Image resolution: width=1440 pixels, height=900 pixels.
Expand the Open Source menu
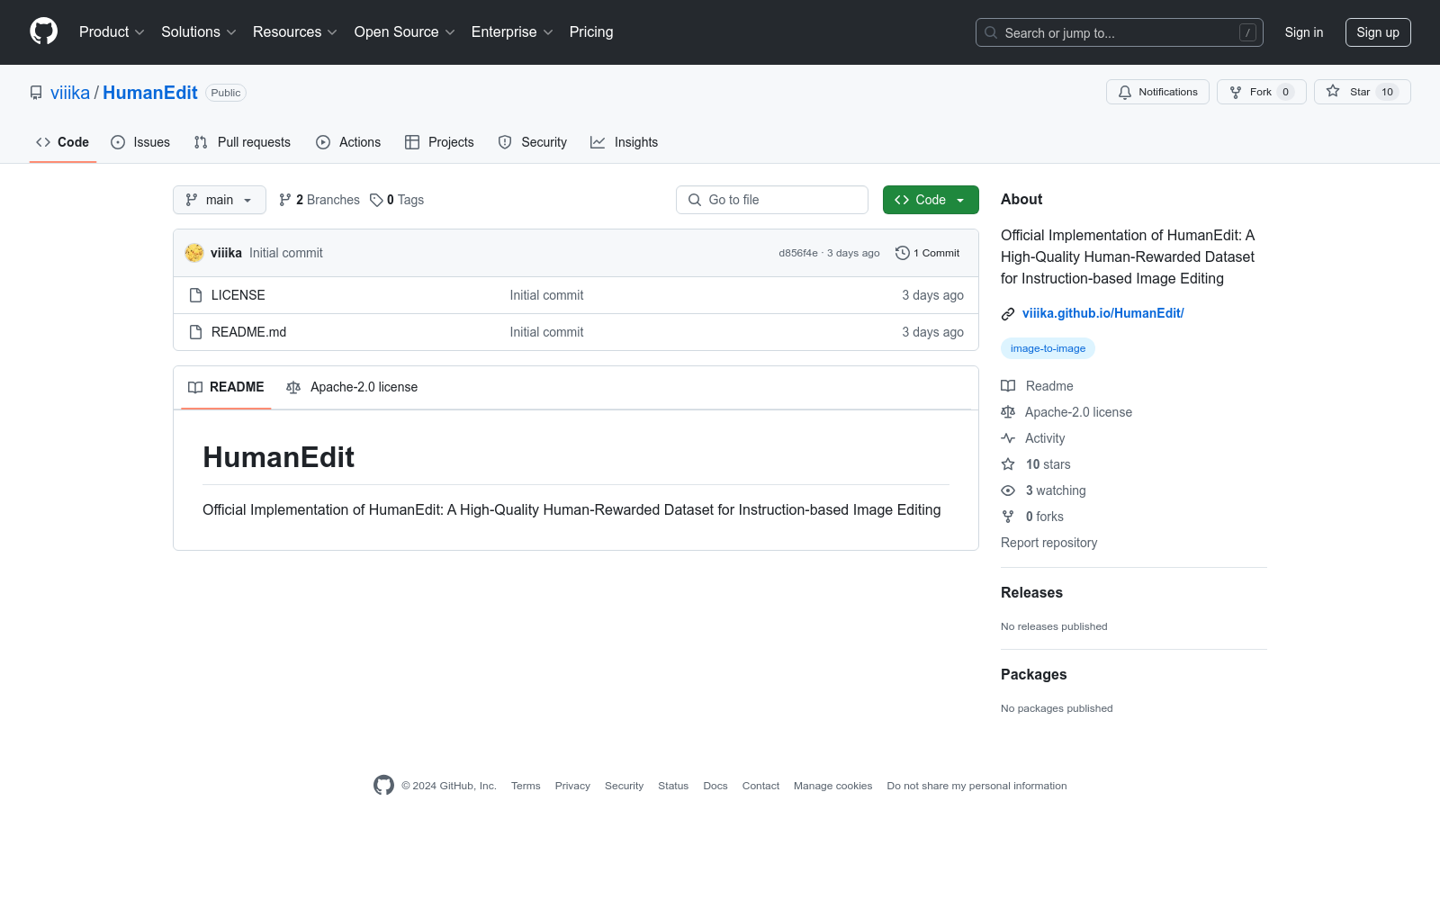click(405, 32)
